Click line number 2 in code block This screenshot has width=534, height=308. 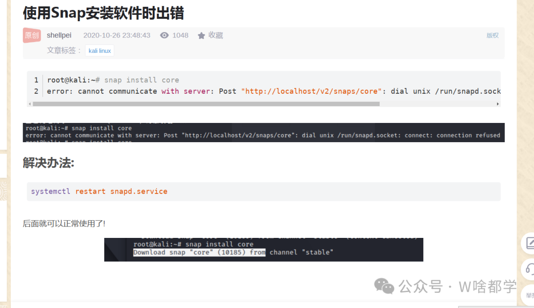click(36, 91)
